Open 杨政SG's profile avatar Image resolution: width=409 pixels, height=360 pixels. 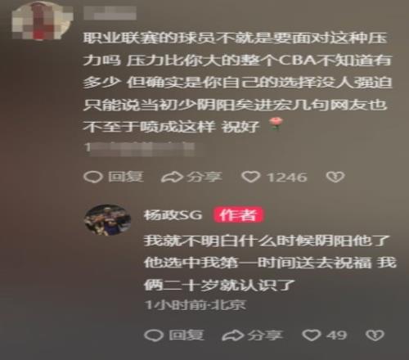click(107, 220)
